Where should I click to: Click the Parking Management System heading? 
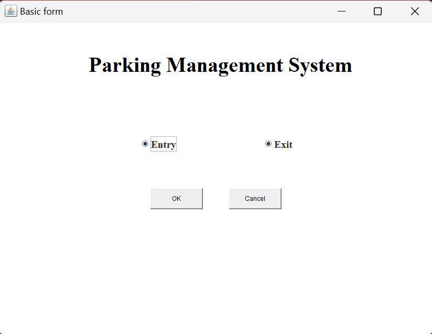[x=220, y=66]
